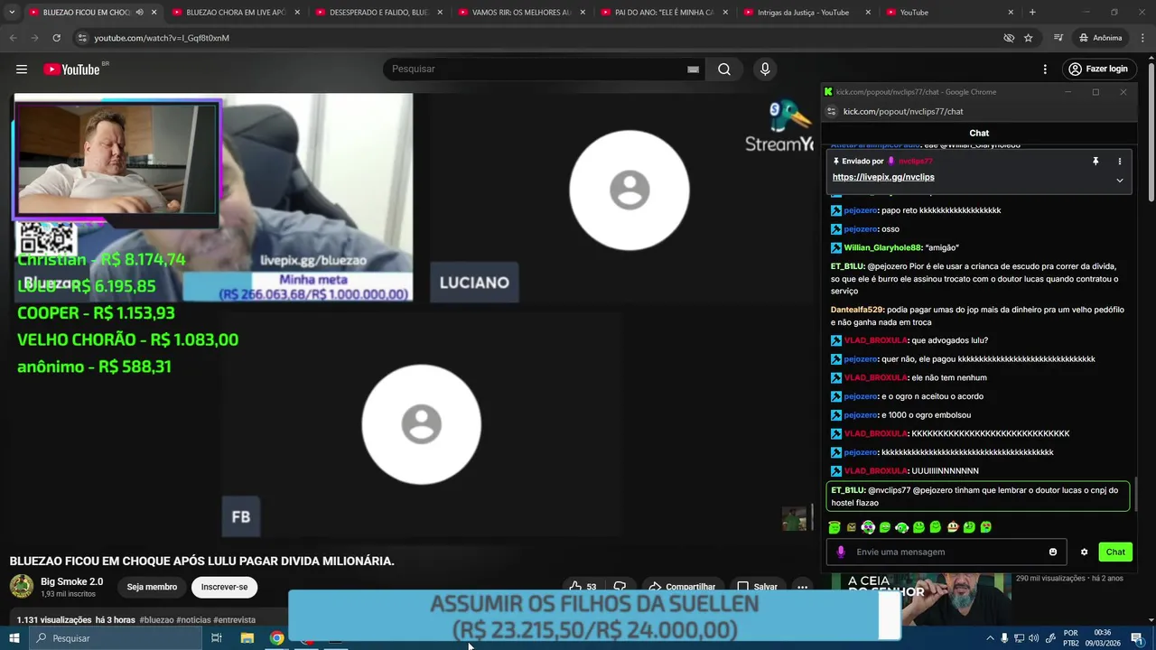Unpin the pinned Kick chat message
This screenshot has width=1156, height=650.
coord(1095,162)
